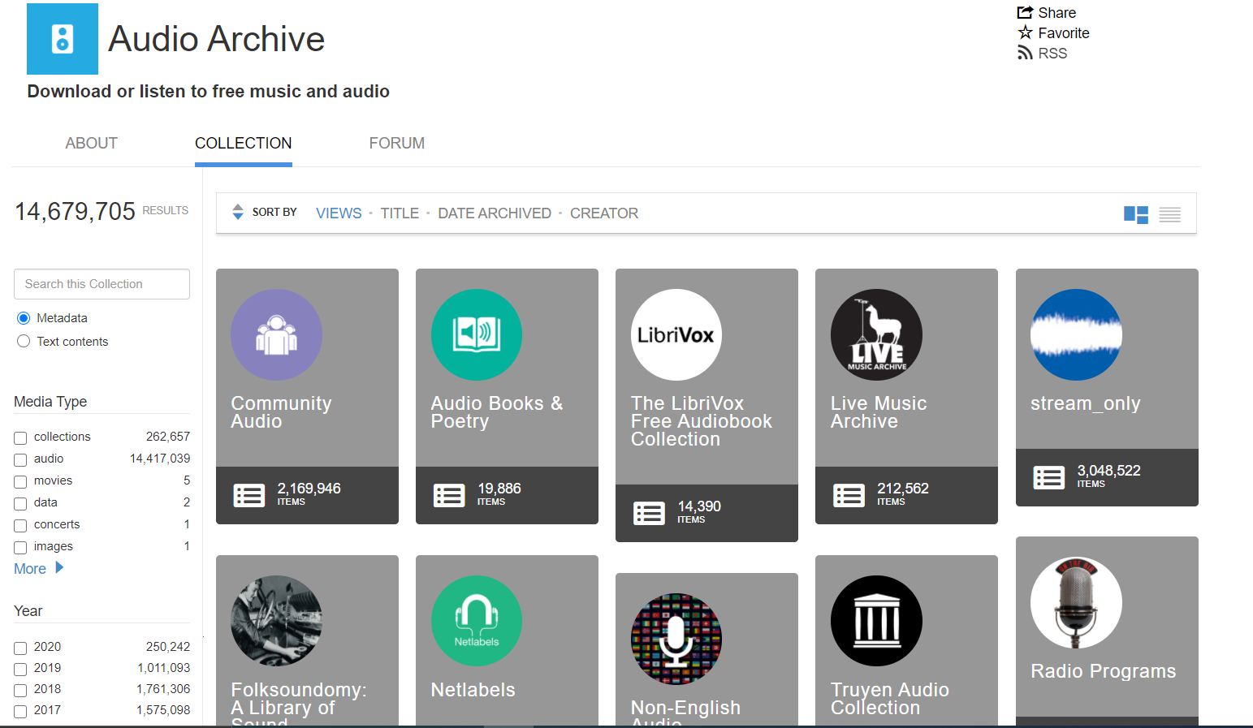
Task: Open the Netlabels headphone icon
Action: 477,621
